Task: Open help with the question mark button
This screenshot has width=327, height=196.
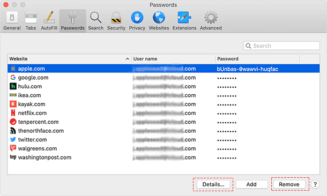Action: coord(315,185)
